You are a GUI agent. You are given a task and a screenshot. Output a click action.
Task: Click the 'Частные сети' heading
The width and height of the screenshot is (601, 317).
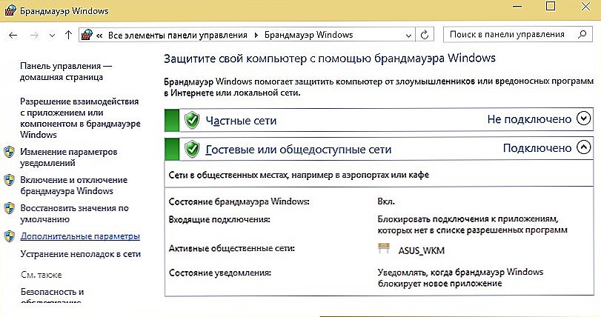(x=241, y=121)
